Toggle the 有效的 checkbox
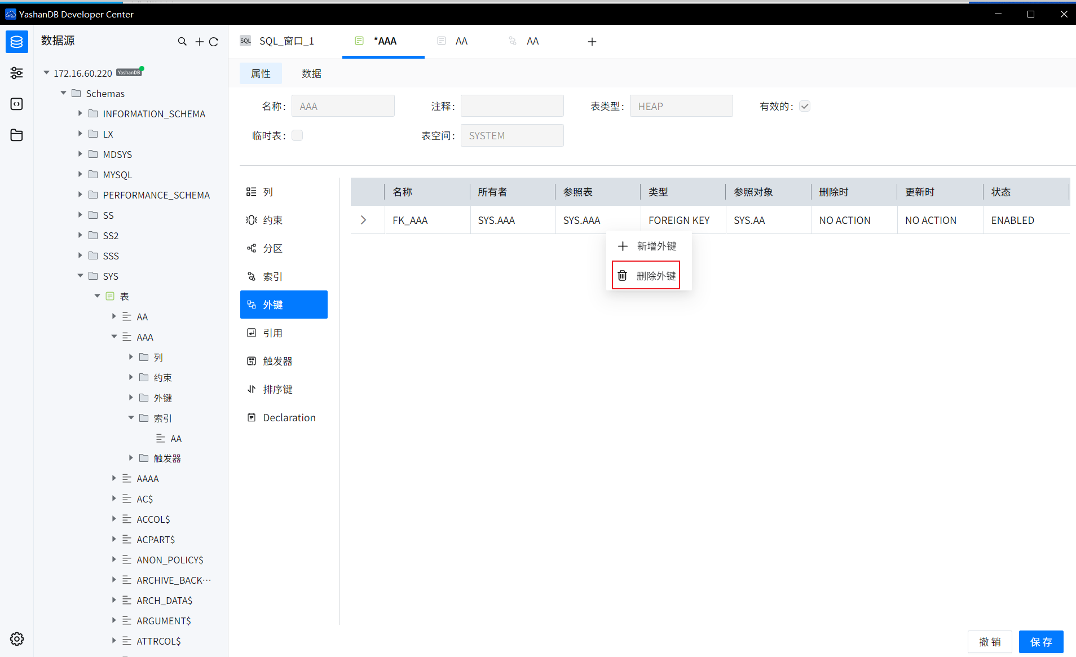The image size is (1076, 657). [x=805, y=107]
